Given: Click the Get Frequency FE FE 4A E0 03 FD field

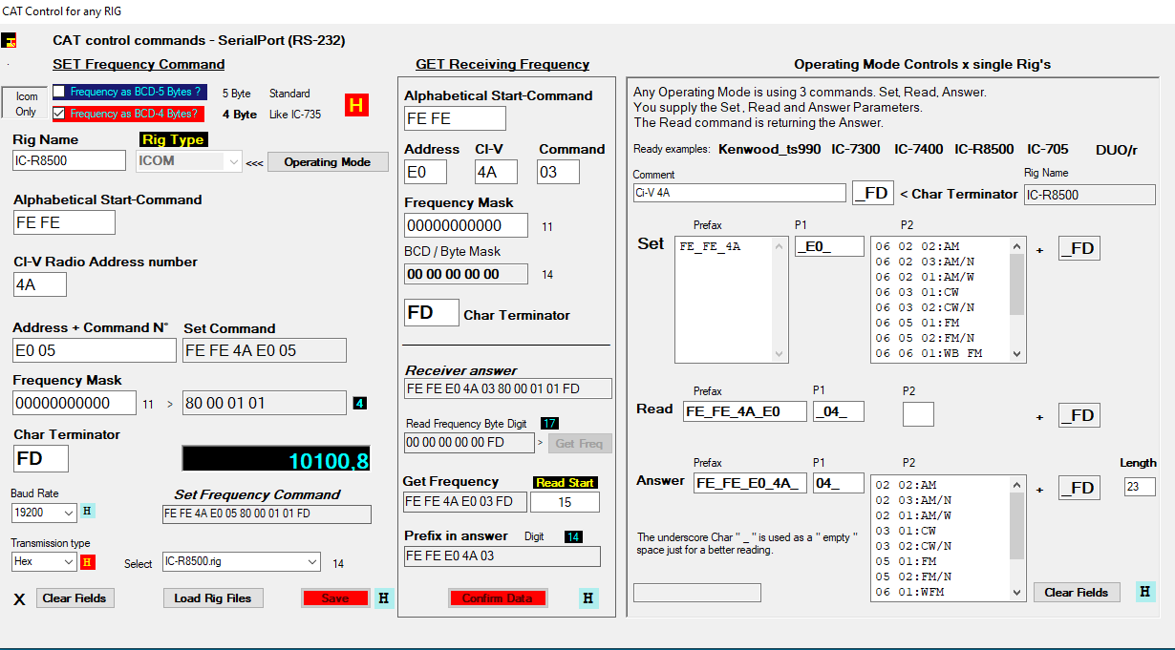Looking at the screenshot, I should click(464, 502).
